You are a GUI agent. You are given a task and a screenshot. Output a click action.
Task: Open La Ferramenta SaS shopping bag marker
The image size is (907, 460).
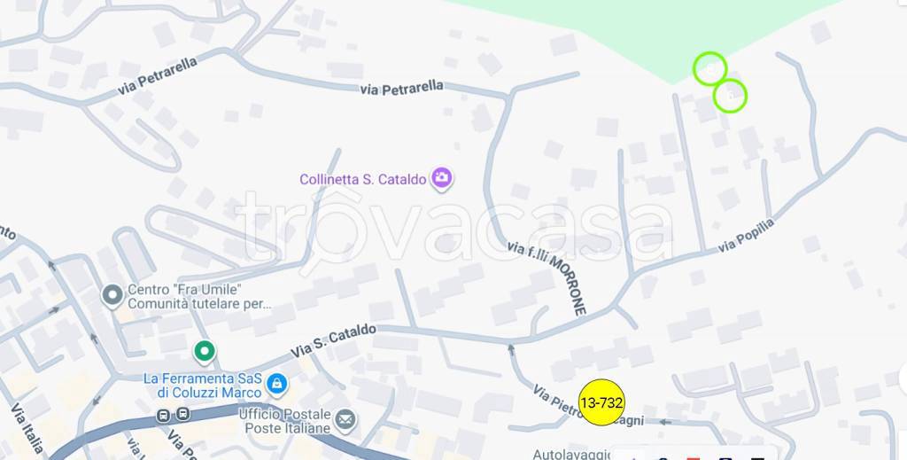(277, 384)
